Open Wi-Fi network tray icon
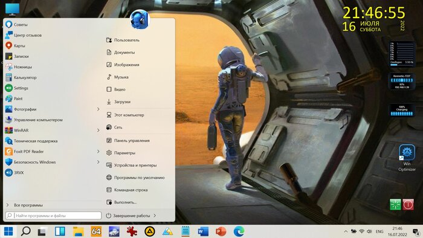 pos(362,231)
